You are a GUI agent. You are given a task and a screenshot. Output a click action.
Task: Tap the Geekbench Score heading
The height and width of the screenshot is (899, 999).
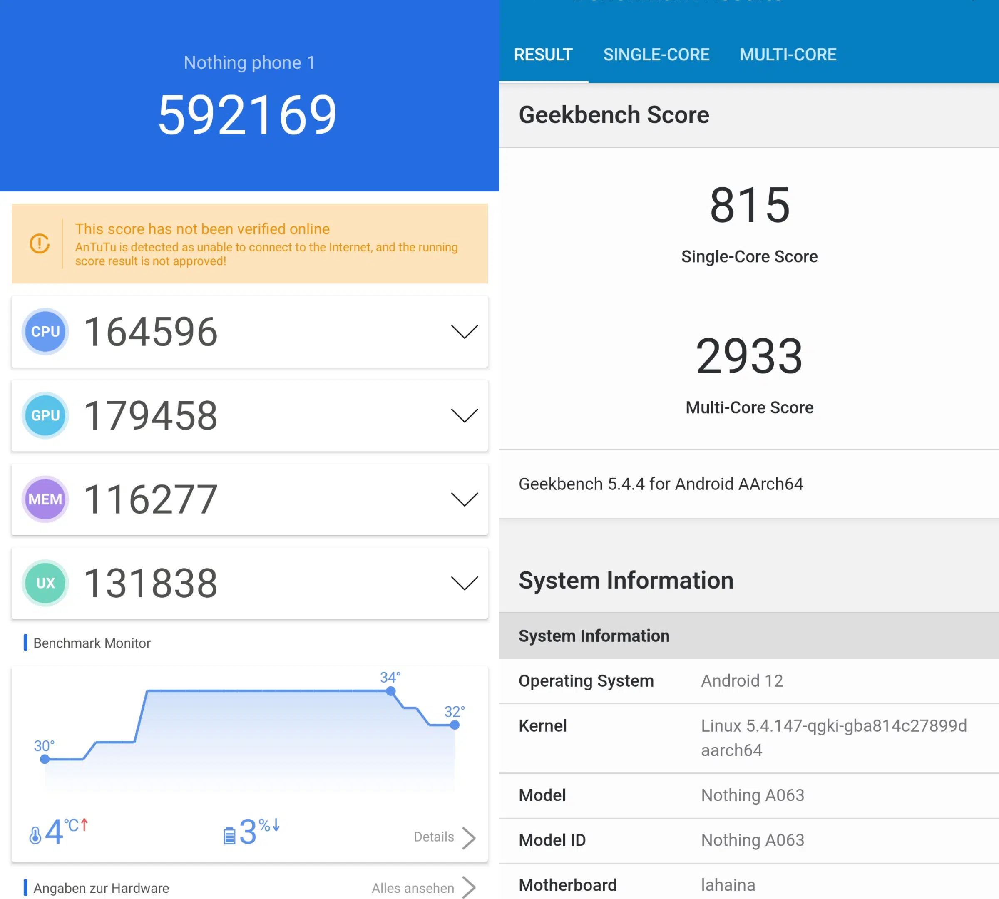(x=614, y=114)
